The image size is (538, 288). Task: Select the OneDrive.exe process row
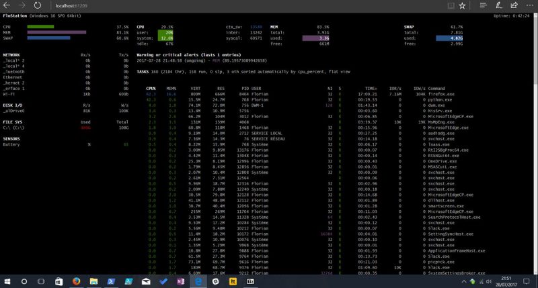pos(301,161)
